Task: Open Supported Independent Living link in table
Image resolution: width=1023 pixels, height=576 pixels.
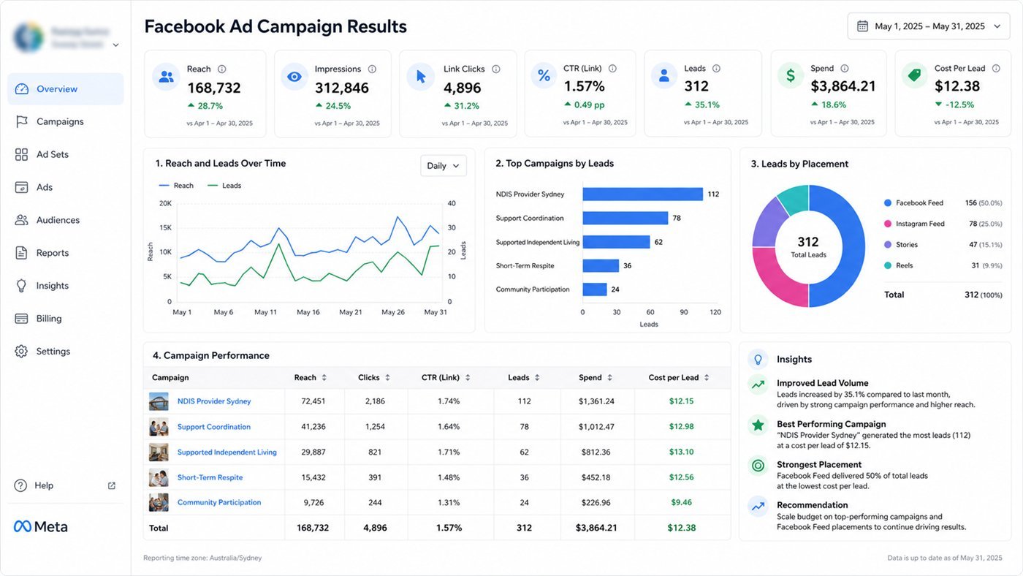Action: point(227,452)
